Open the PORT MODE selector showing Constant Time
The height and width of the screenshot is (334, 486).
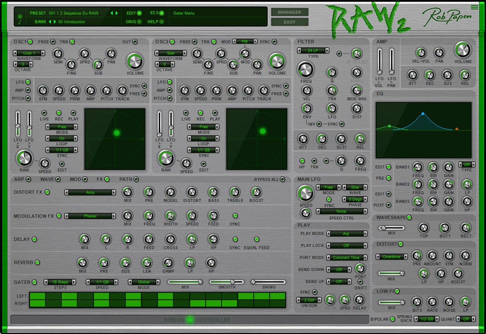(347, 258)
